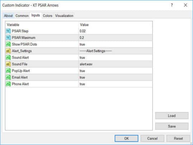Open the Visualization tab
This screenshot has height=145, width=193.
[x=64, y=16]
